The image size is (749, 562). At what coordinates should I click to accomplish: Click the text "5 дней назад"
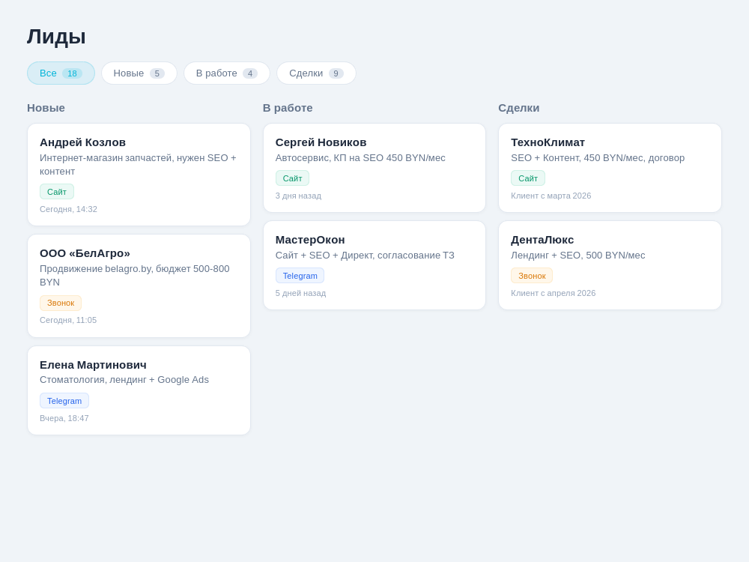coord(301,294)
